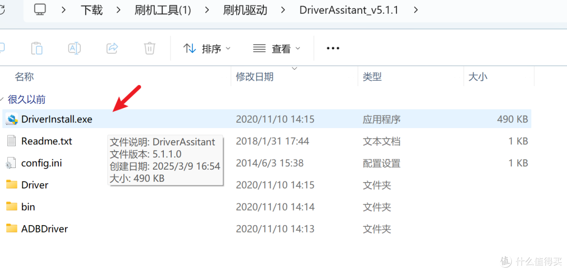
Task: Click date 2020/11/10 14:14 of bin
Action: click(x=275, y=207)
